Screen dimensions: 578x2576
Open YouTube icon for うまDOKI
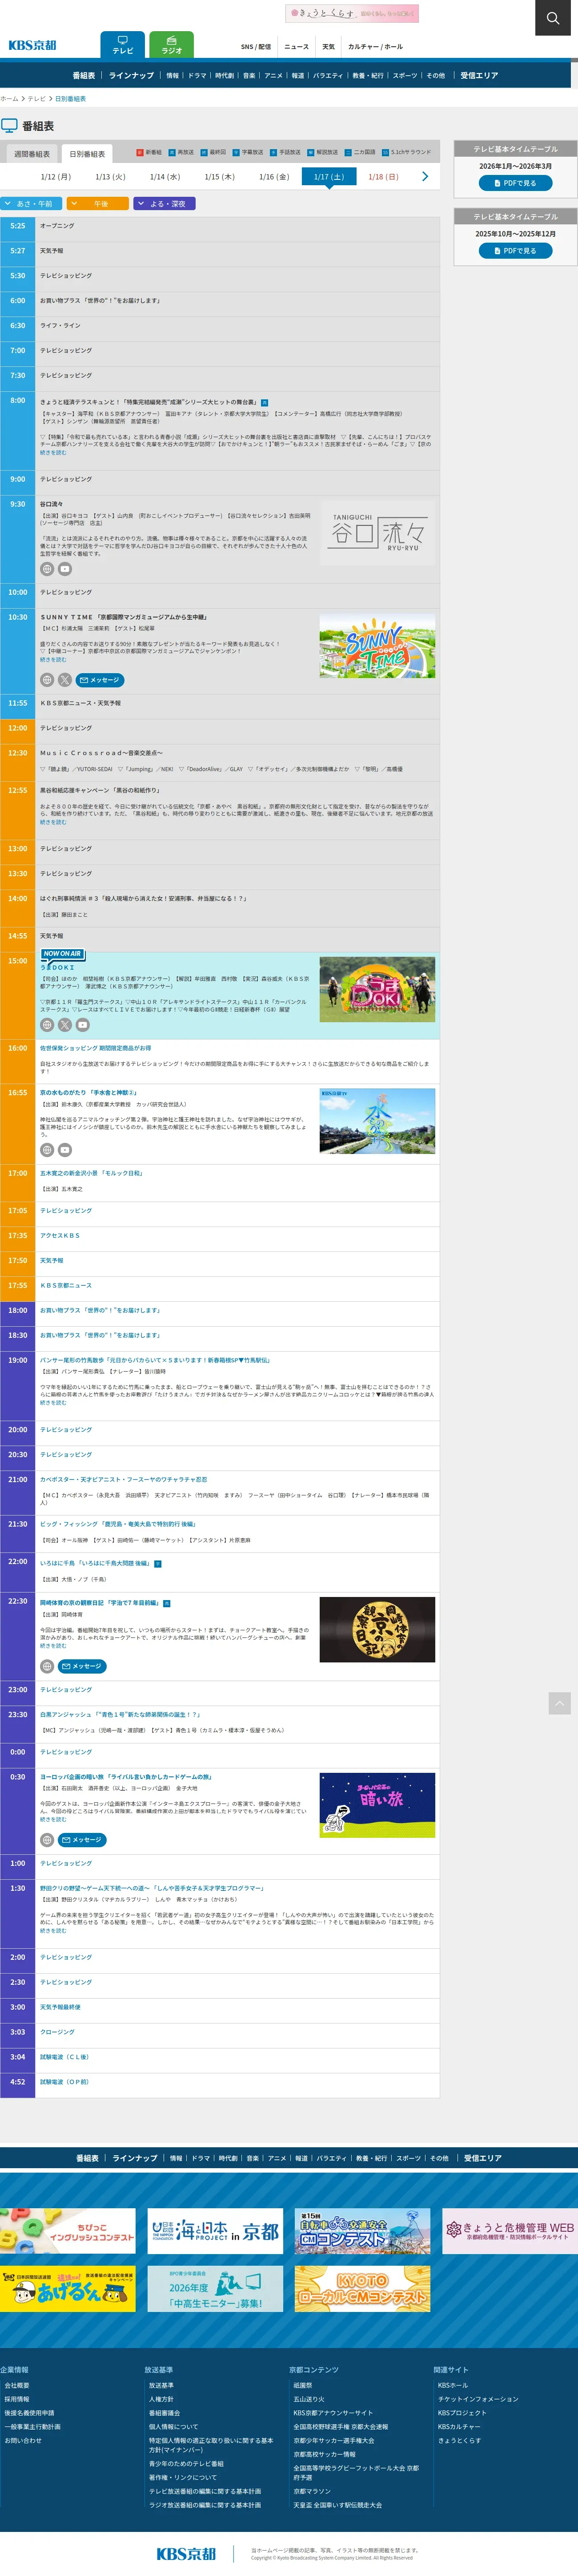click(83, 1025)
